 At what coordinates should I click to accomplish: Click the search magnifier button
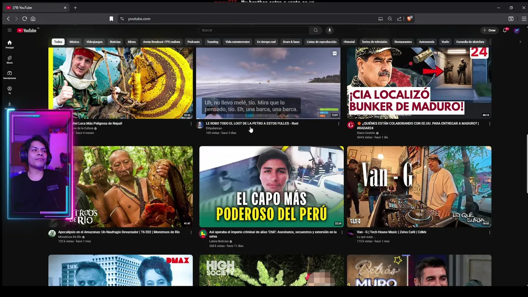(316, 30)
